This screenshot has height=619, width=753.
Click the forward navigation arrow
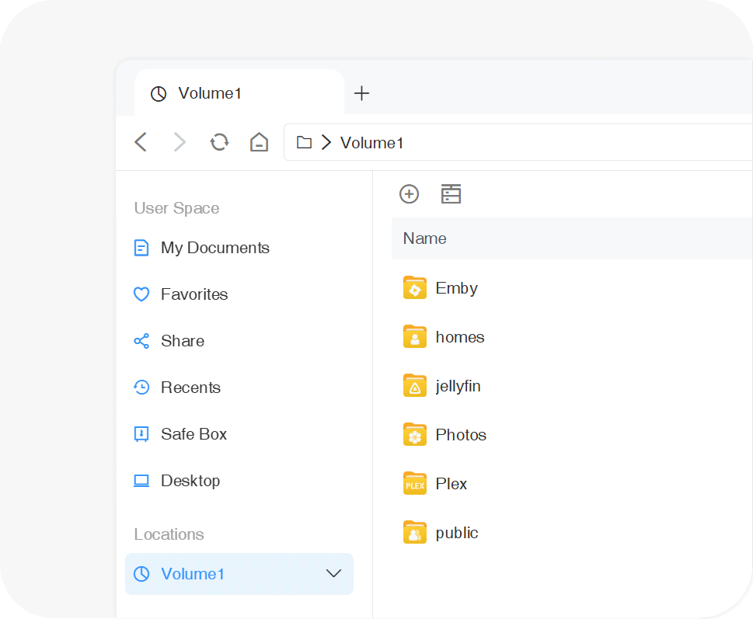point(180,142)
